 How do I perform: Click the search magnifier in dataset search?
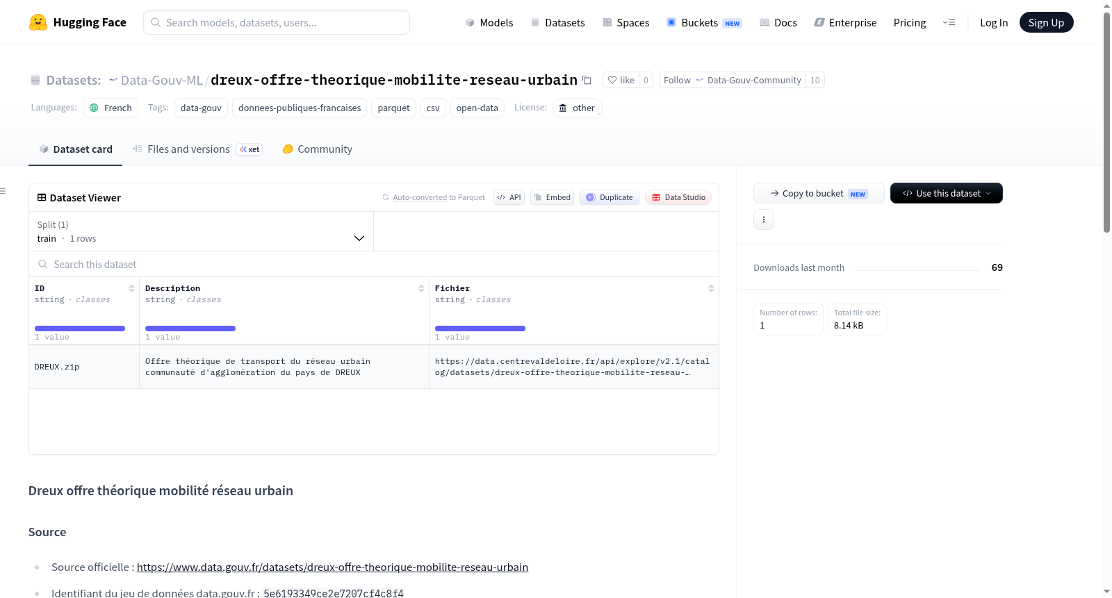click(x=43, y=264)
